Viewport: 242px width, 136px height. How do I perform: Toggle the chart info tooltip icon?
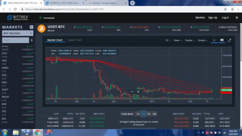click(x=222, y=40)
